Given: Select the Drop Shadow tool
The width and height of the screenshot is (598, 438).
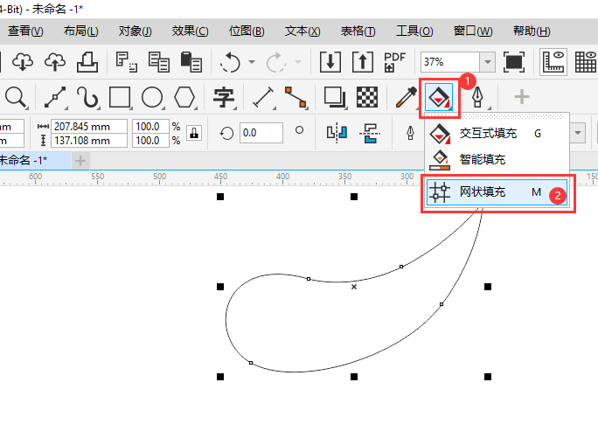Looking at the screenshot, I should tap(335, 97).
